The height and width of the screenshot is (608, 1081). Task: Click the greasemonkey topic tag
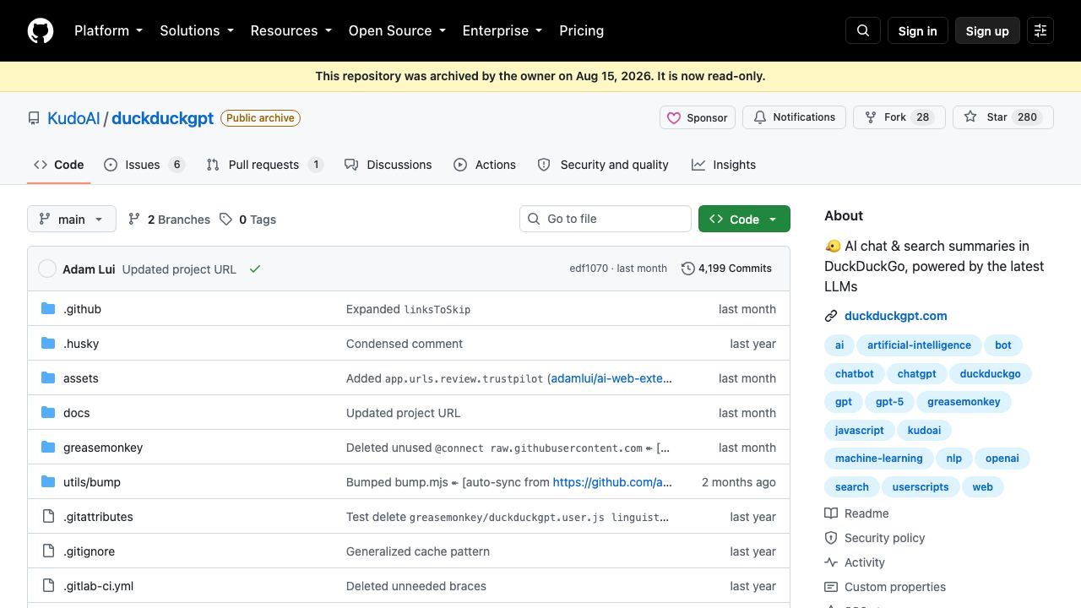tap(964, 402)
